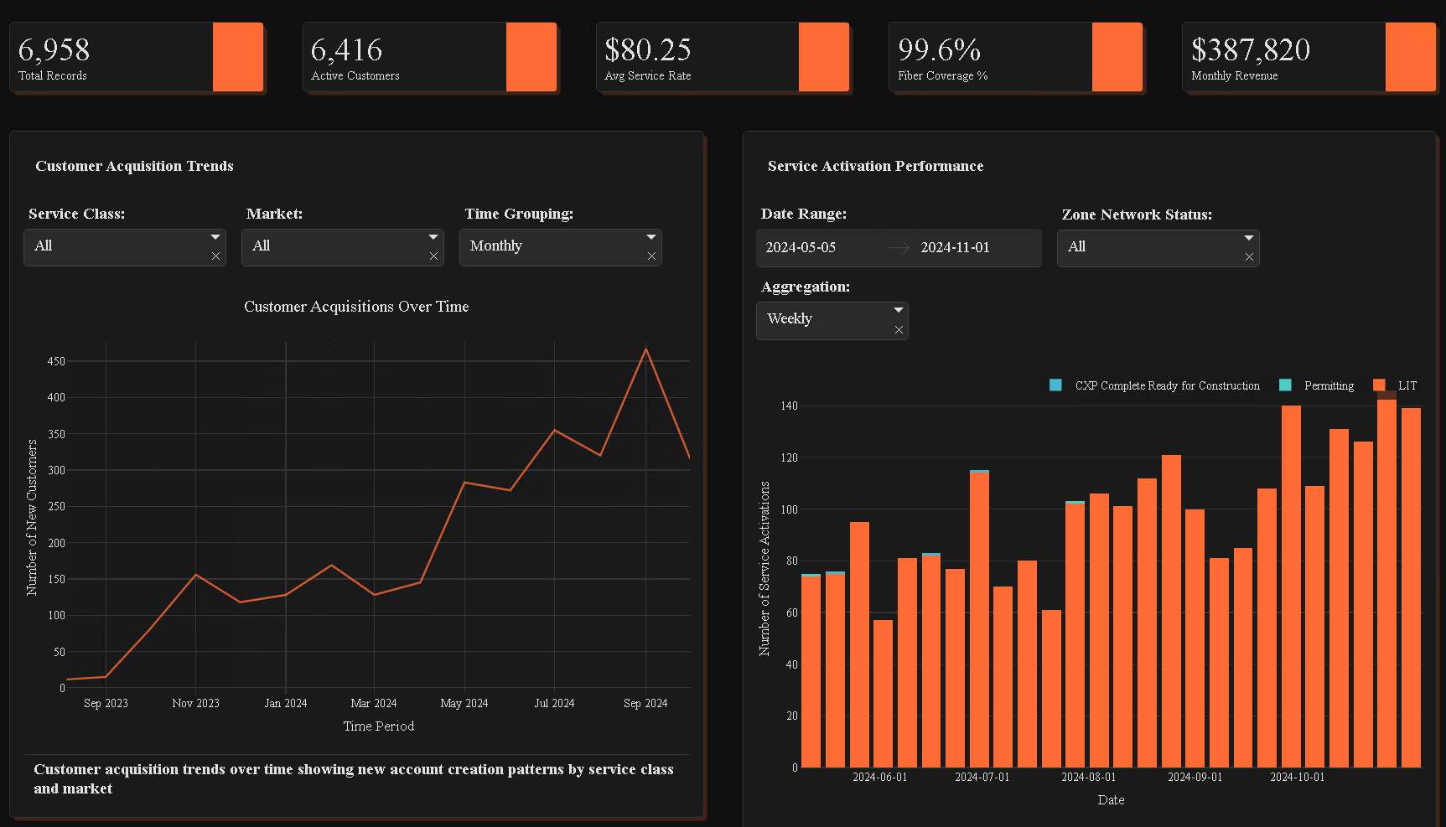Toggle the Permitting legend series
This screenshot has width=1446, height=827.
[1328, 385]
